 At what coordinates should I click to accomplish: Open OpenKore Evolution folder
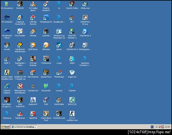(x=85, y=61)
